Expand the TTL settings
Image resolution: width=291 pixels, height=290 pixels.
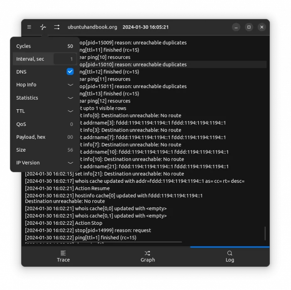(70, 111)
